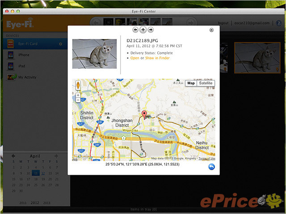Image resolution: width=286 pixels, height=214 pixels.
Task: Go to previous photo in dialog
Action: pos(135,30)
